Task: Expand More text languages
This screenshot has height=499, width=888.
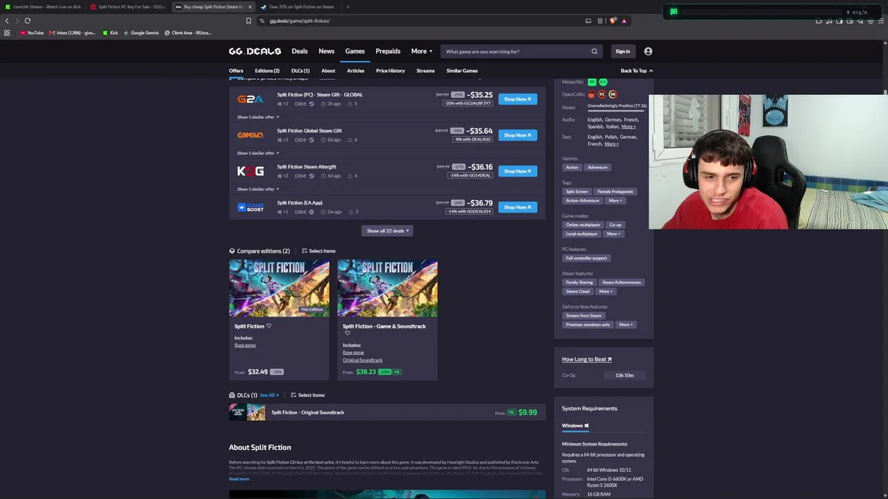Action: coord(611,144)
